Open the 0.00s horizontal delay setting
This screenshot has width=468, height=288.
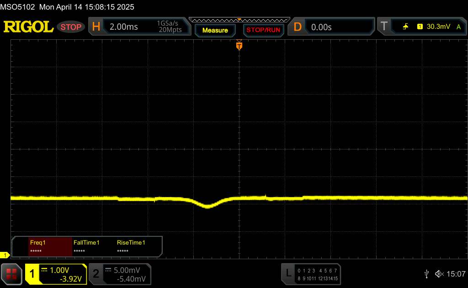321,27
